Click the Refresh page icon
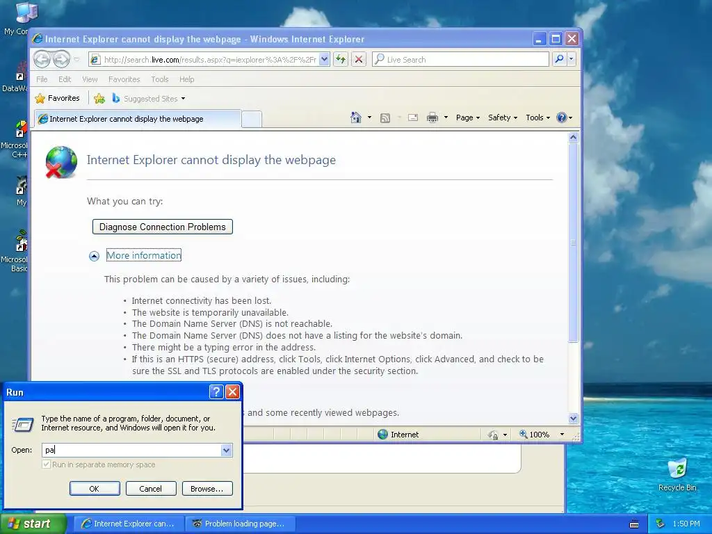Screen dimensions: 712x534 coord(341,60)
